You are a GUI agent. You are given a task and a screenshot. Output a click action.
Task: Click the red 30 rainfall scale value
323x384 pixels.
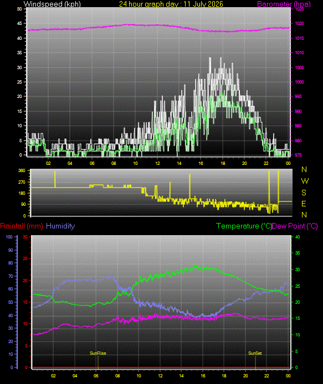[25, 237]
